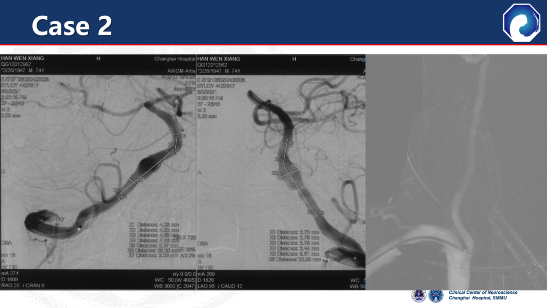Screen dimensions: 547x308
Task: Click the X3 measurement marker on LAO vessel
Action: 275,173
